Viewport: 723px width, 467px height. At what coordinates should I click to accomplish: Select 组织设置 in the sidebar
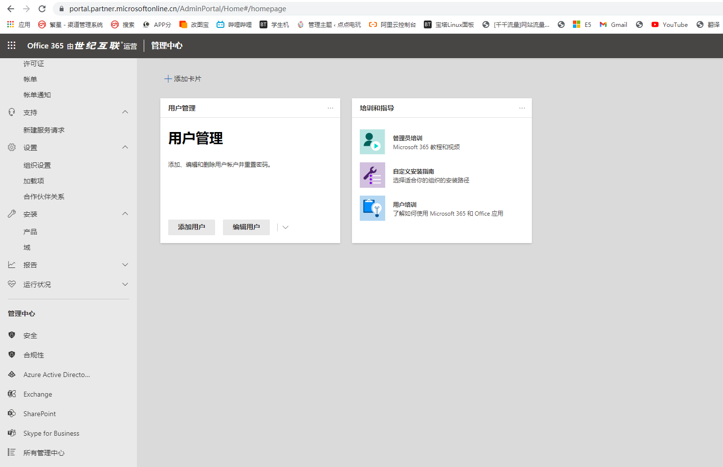point(37,165)
